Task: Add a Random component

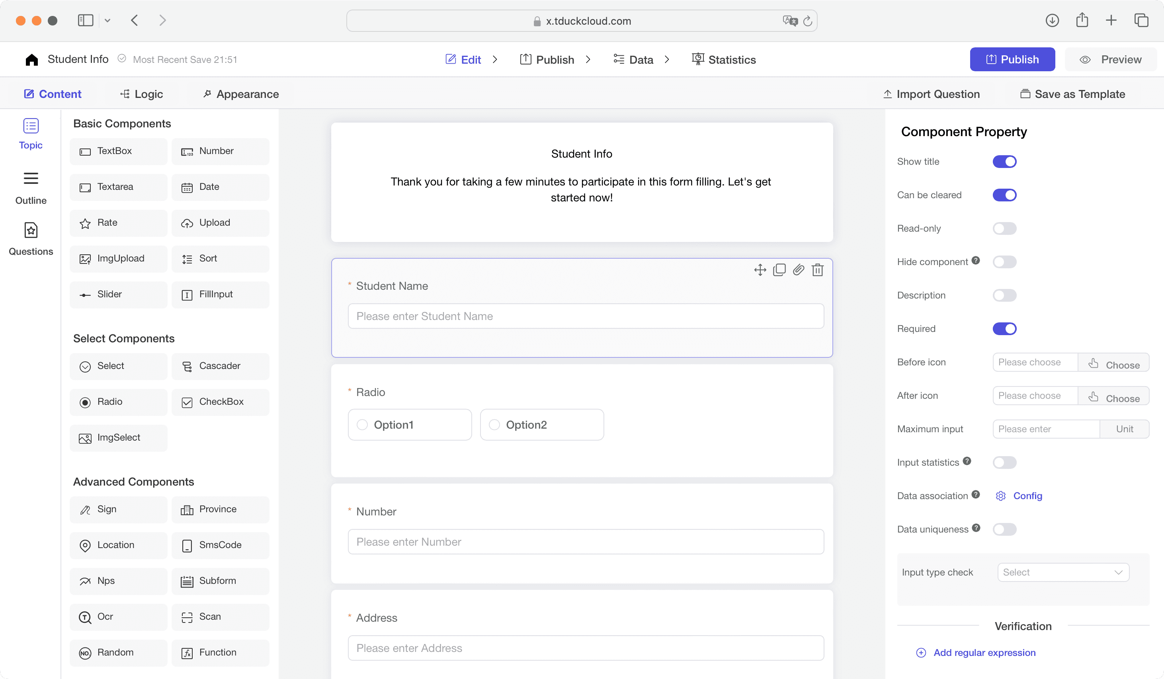Action: (x=118, y=653)
